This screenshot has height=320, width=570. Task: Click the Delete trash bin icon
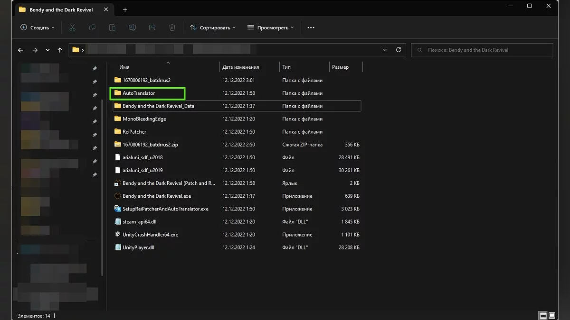tap(172, 27)
